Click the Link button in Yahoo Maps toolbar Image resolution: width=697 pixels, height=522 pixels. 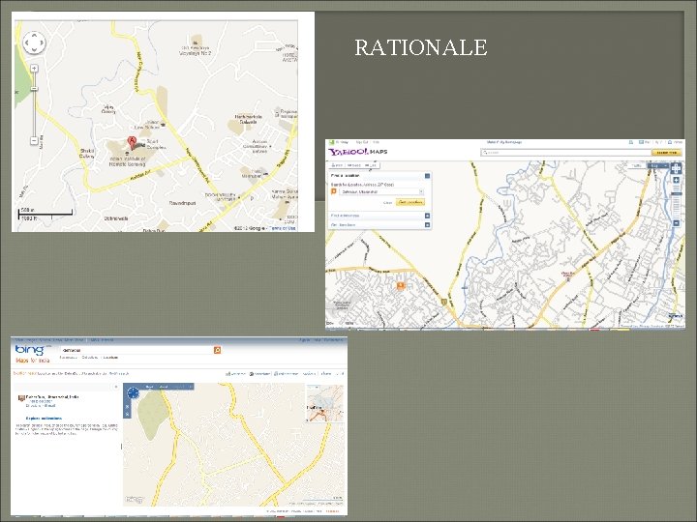point(371,165)
